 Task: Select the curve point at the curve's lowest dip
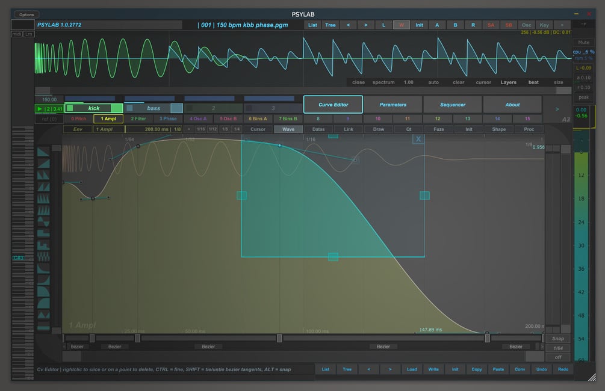(x=93, y=199)
